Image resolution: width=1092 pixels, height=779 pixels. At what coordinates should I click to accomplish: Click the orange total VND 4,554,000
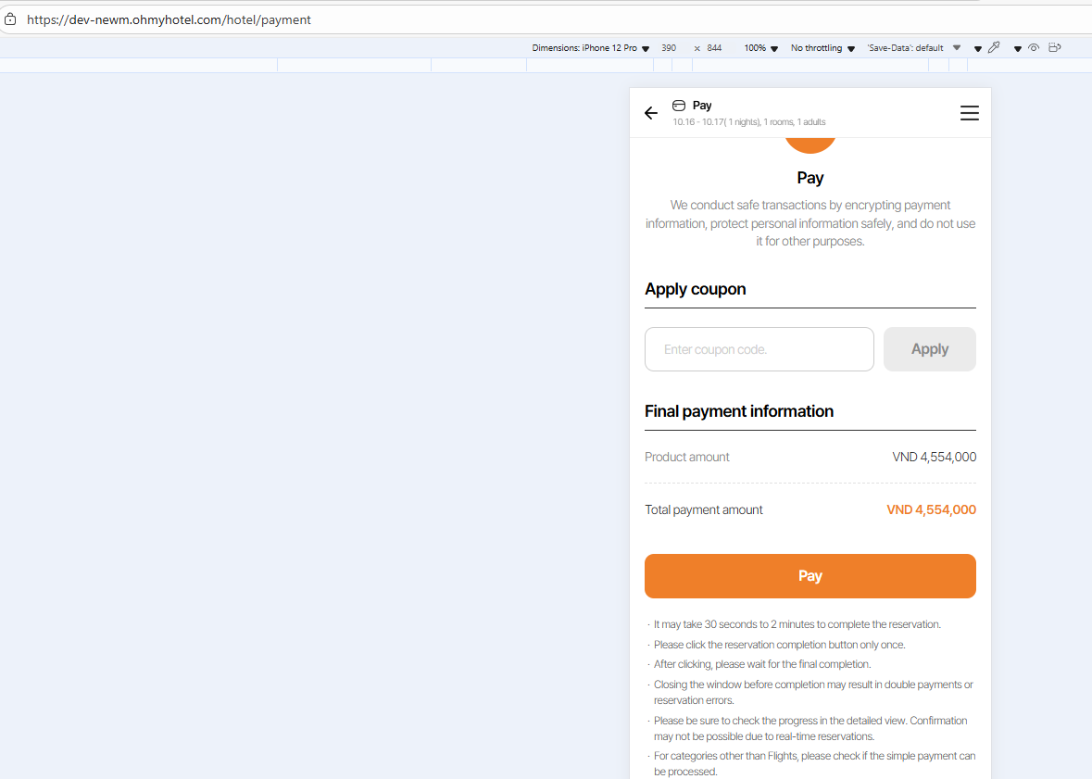pos(931,510)
